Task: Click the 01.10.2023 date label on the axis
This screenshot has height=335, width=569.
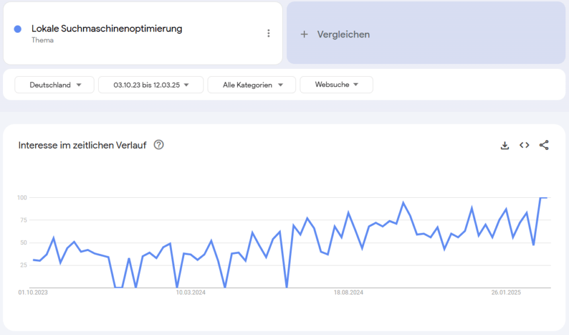Action: 33,293
